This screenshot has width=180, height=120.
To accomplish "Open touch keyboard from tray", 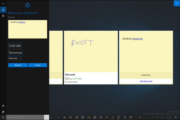I will tap(157, 117).
